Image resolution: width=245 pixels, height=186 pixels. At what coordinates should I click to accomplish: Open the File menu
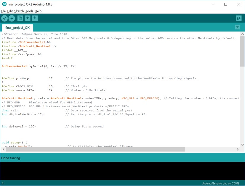tap(3, 11)
